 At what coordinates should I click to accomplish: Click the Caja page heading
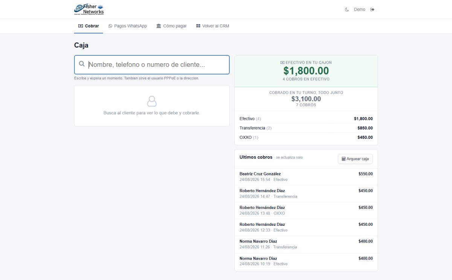pos(81,46)
